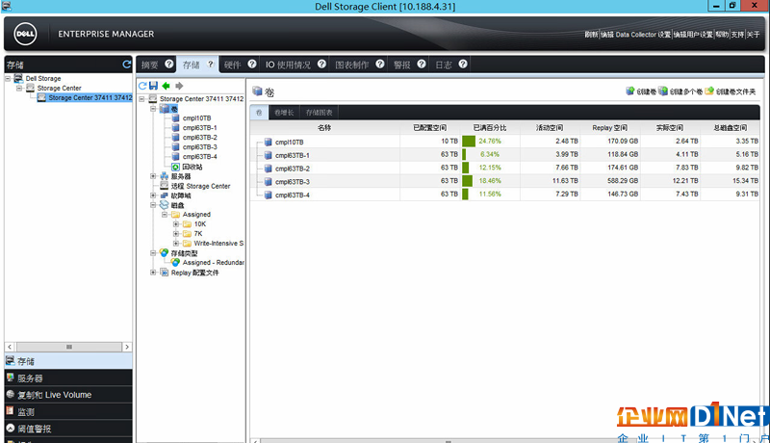Open help icon beside IO 使用情况
770x443 pixels.
(321, 64)
